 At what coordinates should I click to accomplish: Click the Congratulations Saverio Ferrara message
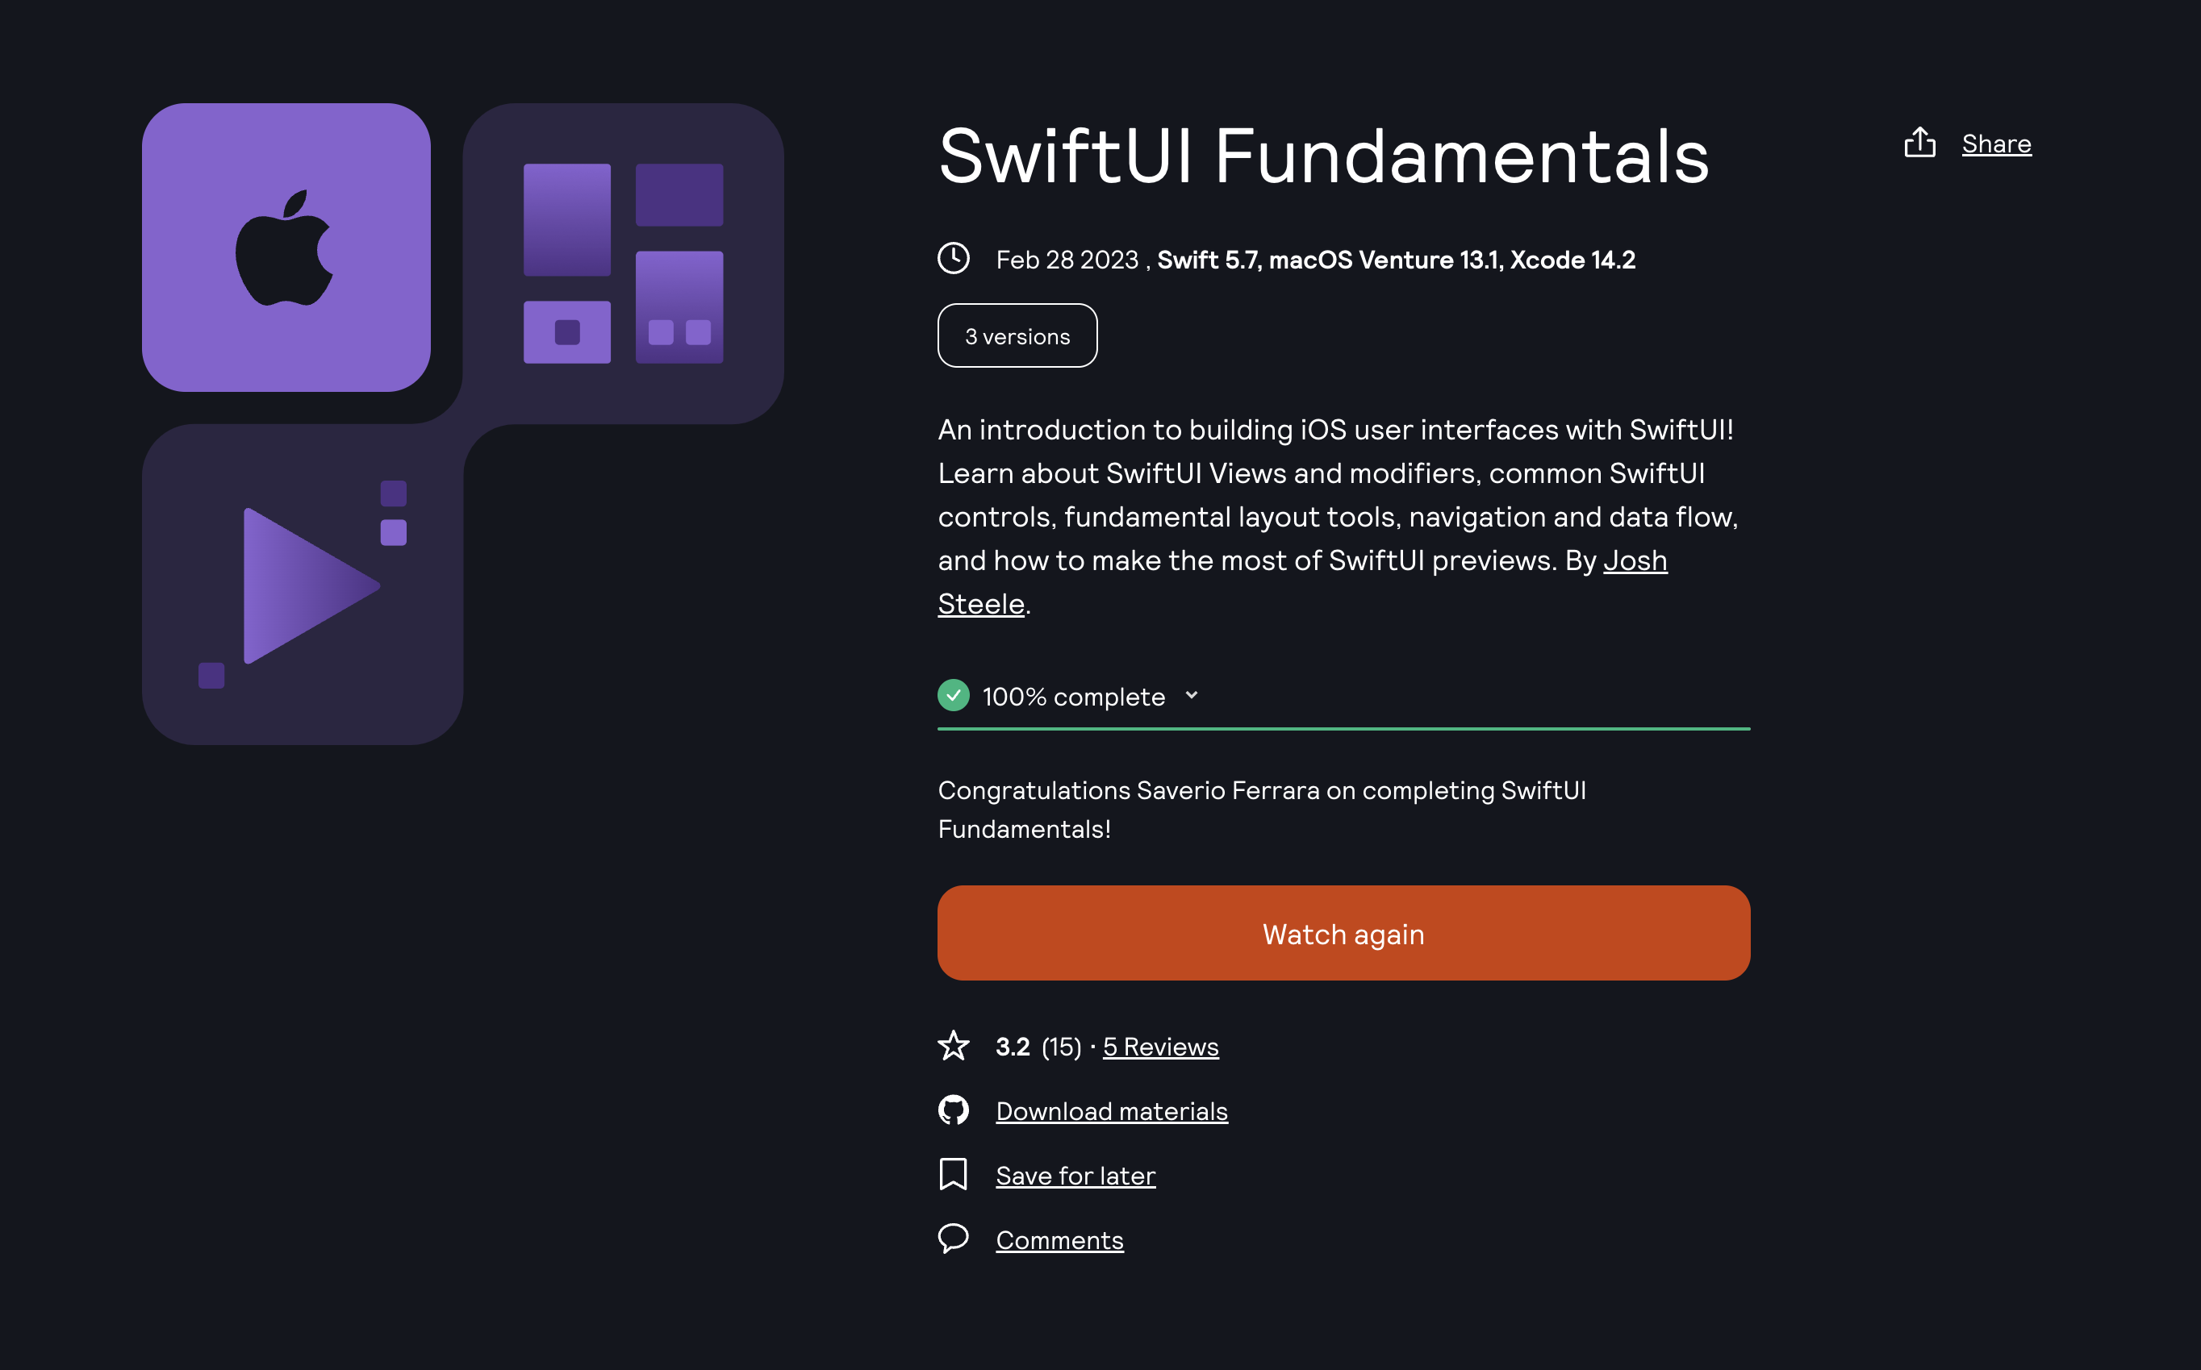coord(1262,809)
